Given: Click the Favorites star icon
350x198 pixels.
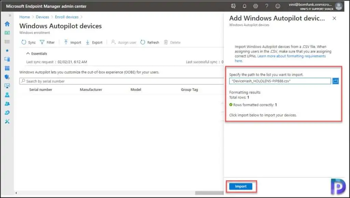Looking at the screenshot, I should pos(7,51).
